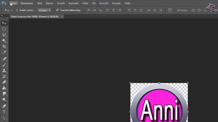This screenshot has width=218, height=122.
Task: Distribute vertical centers of layers
Action: (135, 10)
